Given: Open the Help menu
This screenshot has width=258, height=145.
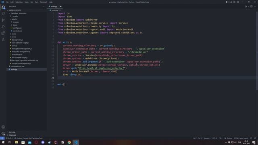Looking at the screenshot, I should (50, 2).
